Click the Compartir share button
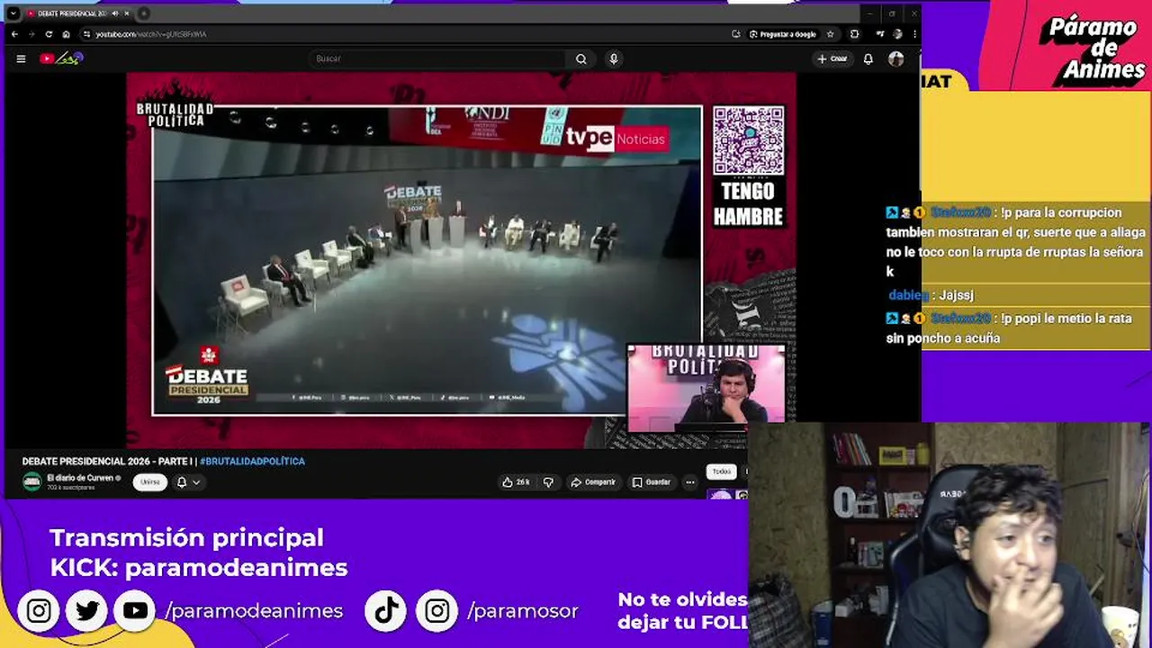This screenshot has width=1152, height=648. (x=593, y=482)
